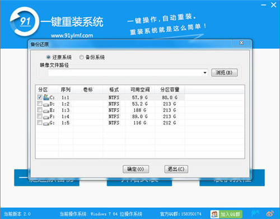Click the 57.9 G free space cell
The image size is (280, 219).
[x=140, y=97]
